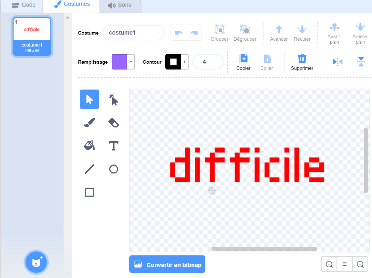
Task: Click the purple fill color swatch
Action: pos(119,62)
